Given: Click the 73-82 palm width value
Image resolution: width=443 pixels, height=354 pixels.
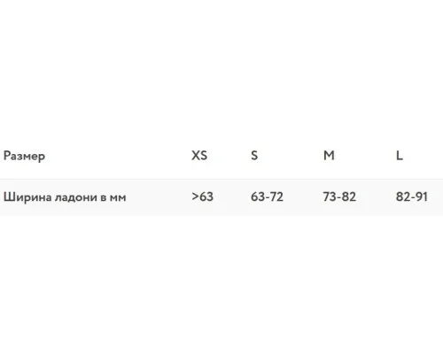Looking at the screenshot, I should [x=339, y=196].
